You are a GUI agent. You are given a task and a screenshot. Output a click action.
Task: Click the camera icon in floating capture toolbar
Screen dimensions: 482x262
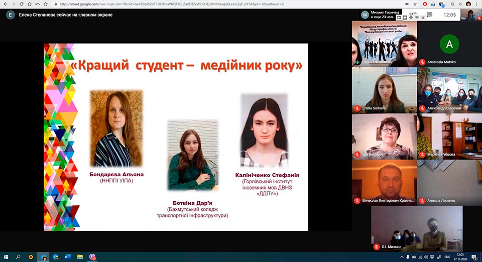click(x=399, y=18)
